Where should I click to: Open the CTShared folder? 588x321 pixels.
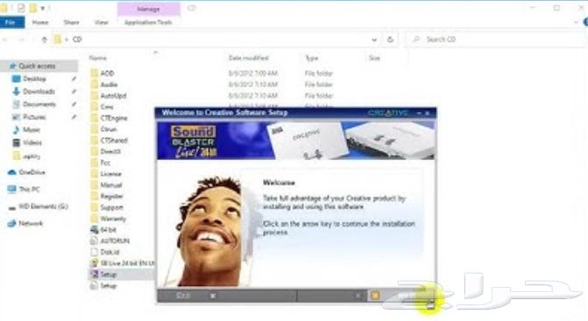(x=114, y=140)
